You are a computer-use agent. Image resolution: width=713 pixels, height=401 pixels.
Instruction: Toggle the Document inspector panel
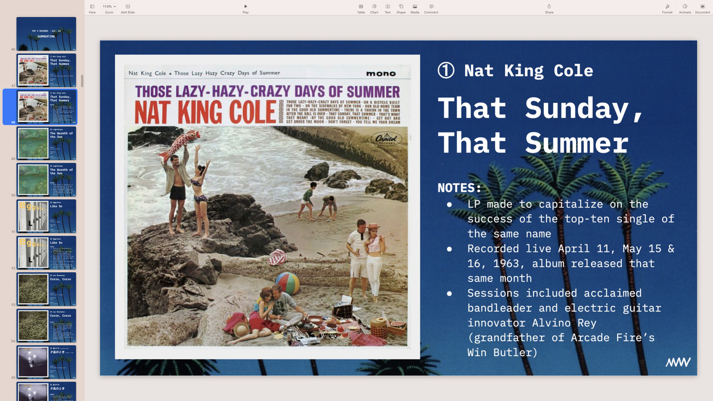(x=702, y=7)
